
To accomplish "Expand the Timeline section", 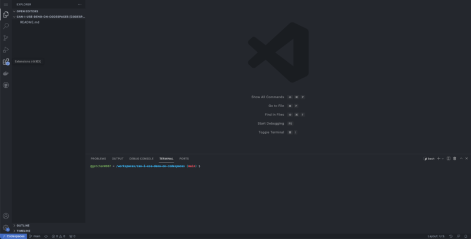I will point(49,231).
